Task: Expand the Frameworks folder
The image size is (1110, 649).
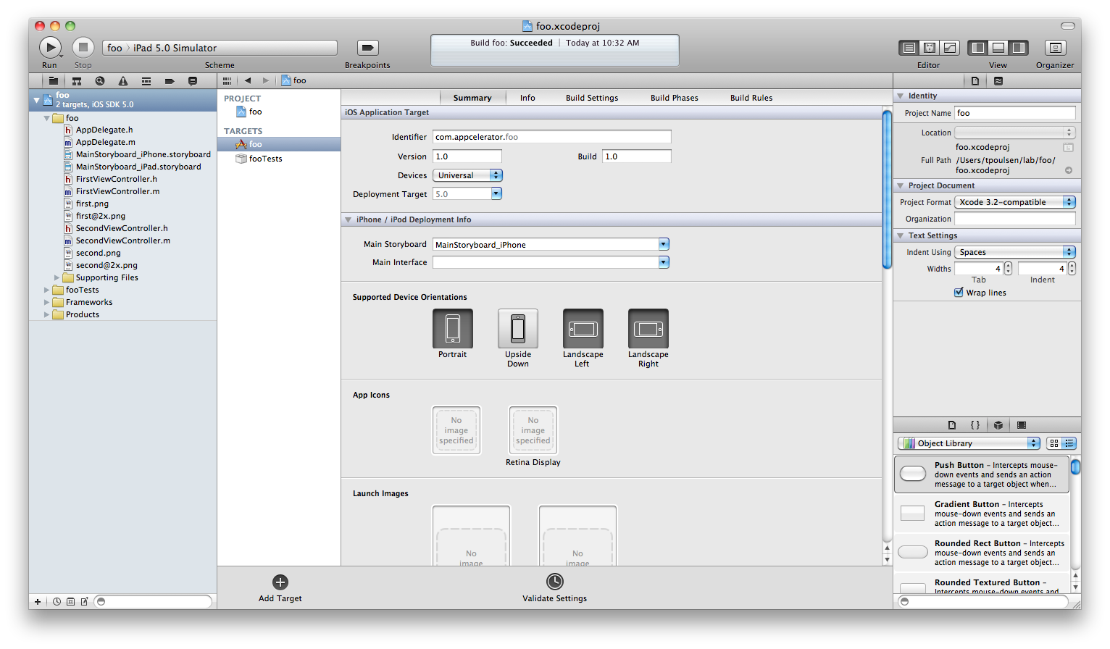Action: click(x=46, y=302)
